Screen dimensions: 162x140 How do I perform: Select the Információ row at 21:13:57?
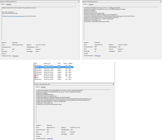click(x=54, y=65)
